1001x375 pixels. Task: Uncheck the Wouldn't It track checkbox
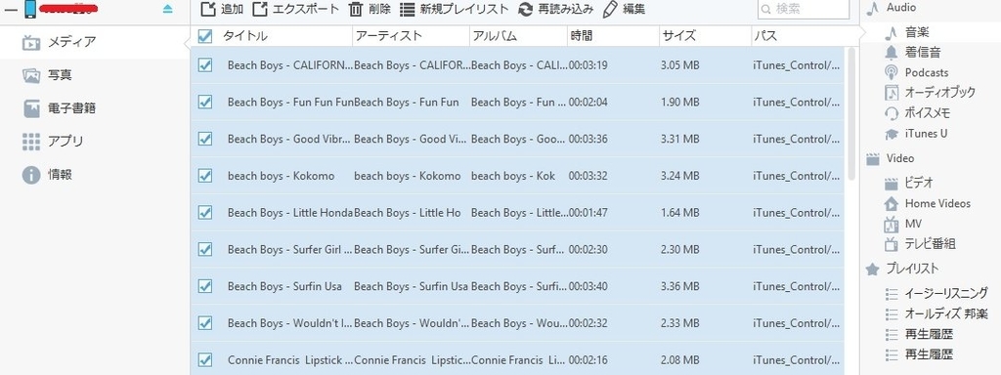pyautogui.click(x=205, y=323)
